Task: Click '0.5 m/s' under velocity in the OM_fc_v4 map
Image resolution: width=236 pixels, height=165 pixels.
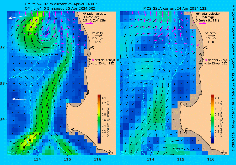Action: click(98, 38)
